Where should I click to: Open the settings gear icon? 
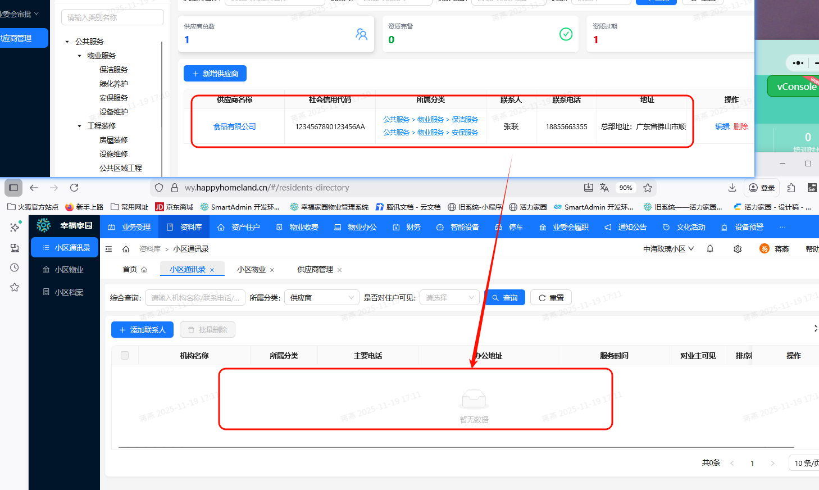pyautogui.click(x=737, y=248)
